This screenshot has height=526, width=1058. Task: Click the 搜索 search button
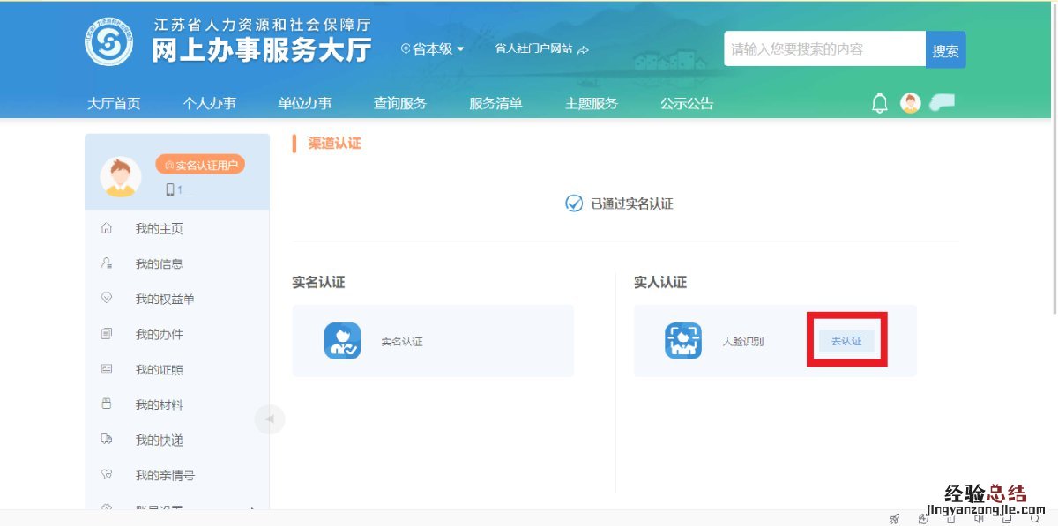click(945, 50)
